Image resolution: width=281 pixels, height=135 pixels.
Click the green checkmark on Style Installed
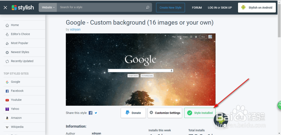pyautogui.click(x=190, y=113)
